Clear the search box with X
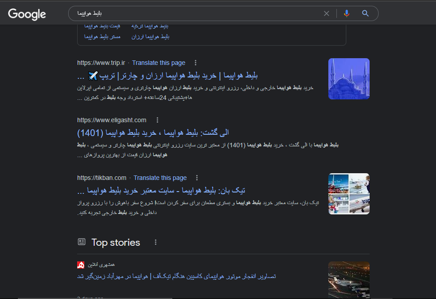 (x=327, y=13)
